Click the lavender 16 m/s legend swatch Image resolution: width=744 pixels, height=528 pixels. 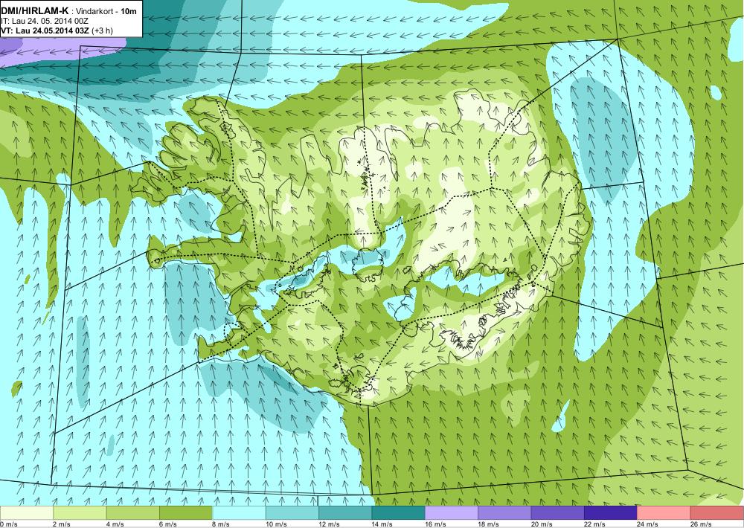(x=452, y=513)
